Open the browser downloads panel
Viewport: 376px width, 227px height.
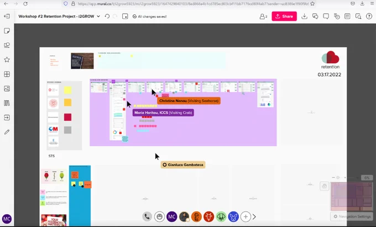[x=362, y=4]
